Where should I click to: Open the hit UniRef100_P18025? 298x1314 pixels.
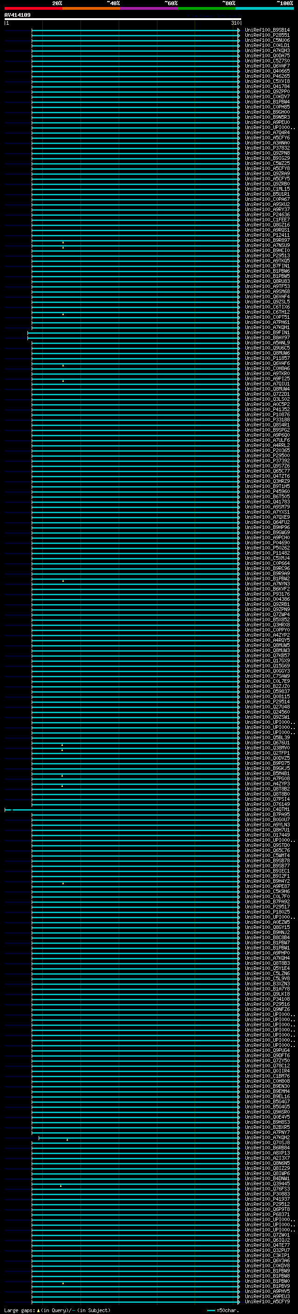(267, 912)
